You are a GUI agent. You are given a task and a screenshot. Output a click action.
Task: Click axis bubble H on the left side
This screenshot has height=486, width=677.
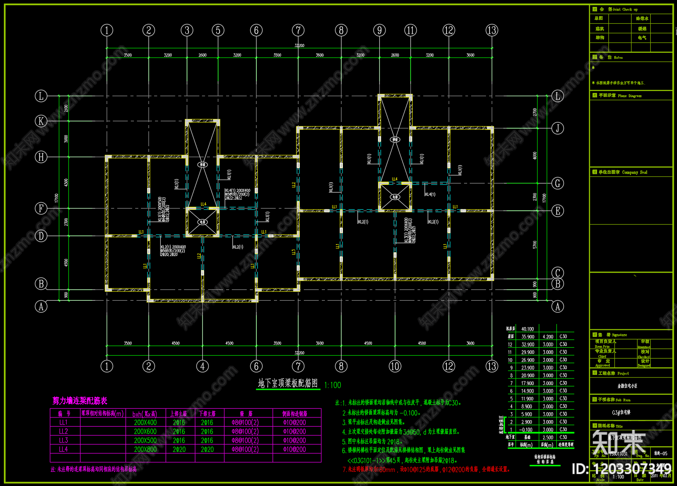41,157
